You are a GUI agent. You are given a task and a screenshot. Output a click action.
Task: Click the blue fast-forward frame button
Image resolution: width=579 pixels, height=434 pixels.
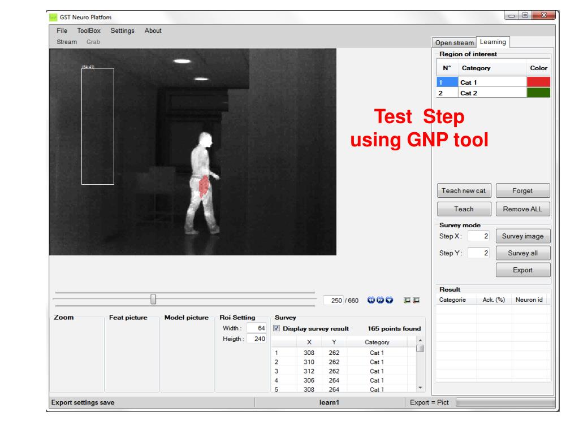click(x=380, y=300)
